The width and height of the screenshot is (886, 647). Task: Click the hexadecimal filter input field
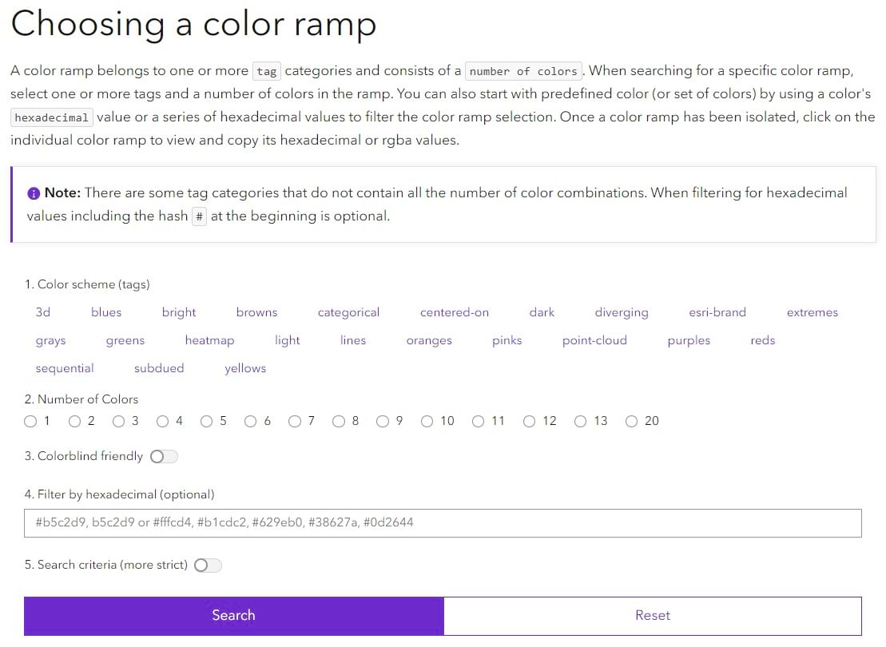click(x=443, y=523)
